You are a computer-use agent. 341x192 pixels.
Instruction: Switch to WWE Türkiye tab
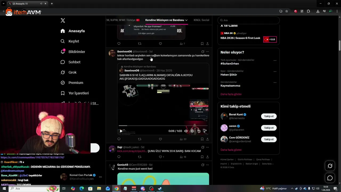(x=123, y=20)
